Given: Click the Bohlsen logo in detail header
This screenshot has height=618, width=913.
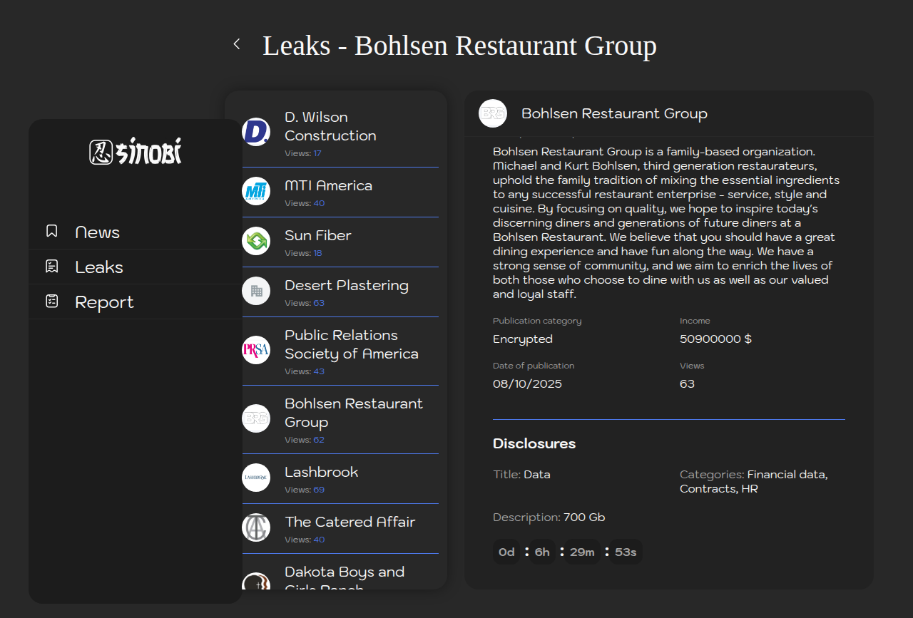Looking at the screenshot, I should coord(493,113).
